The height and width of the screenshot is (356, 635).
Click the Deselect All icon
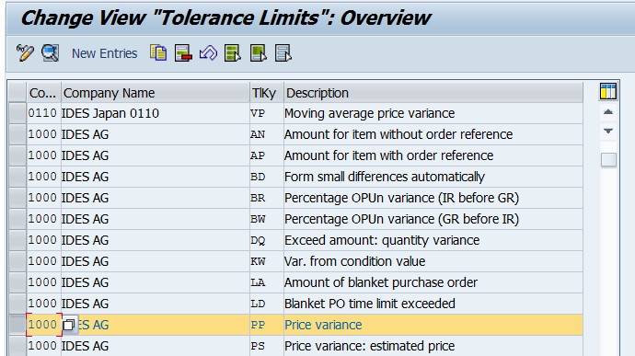(x=283, y=53)
